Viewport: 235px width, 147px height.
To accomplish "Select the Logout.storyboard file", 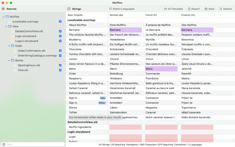I will point(26,41).
